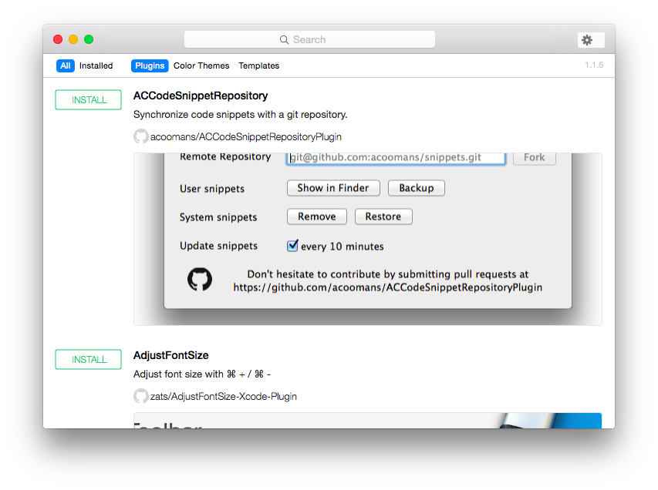Toggle the every 10 minutes checkbox
The height and width of the screenshot is (490, 658).
coord(292,246)
